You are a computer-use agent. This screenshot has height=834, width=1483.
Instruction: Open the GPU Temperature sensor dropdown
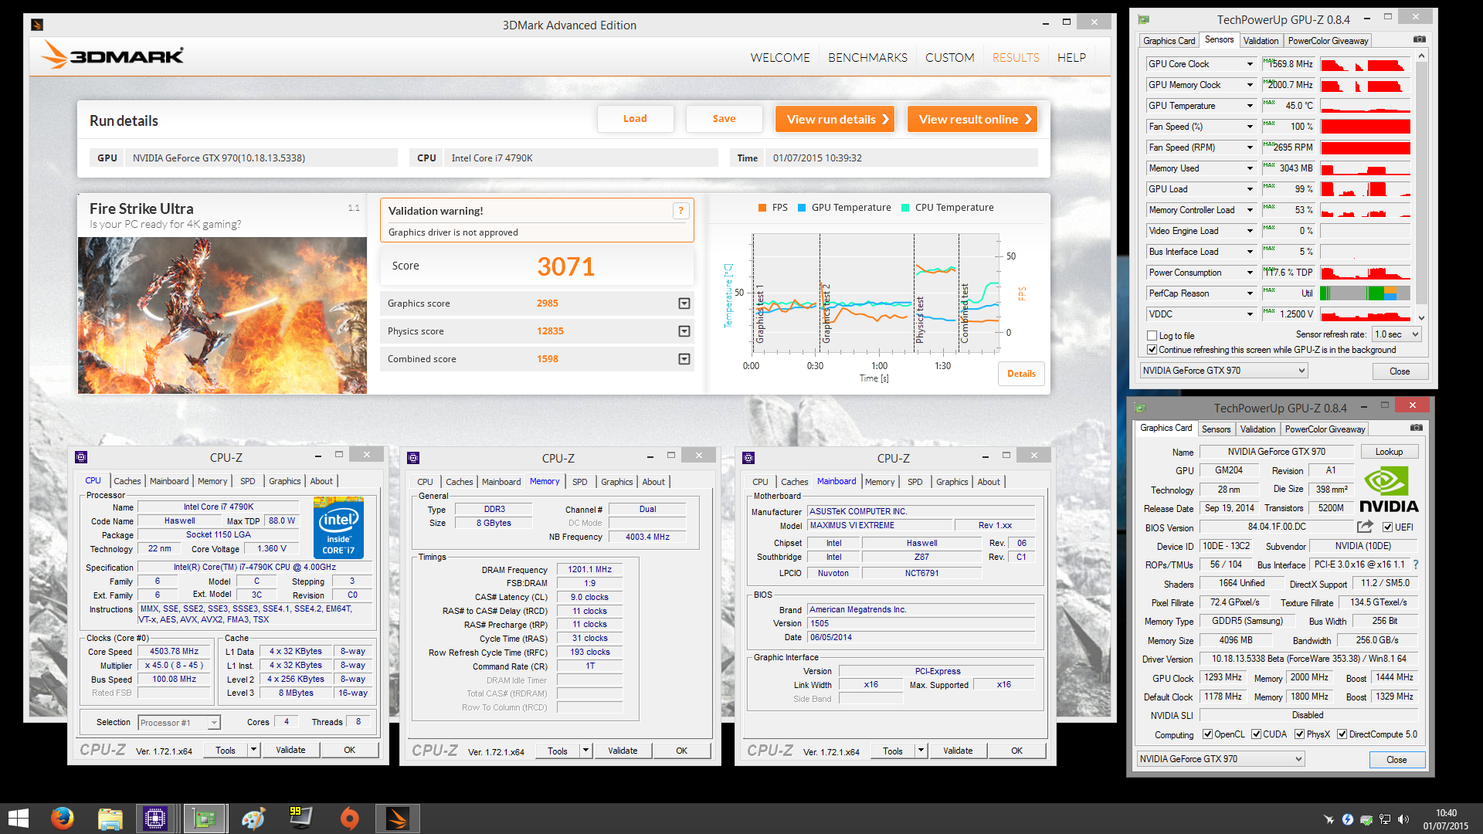pos(1250,106)
